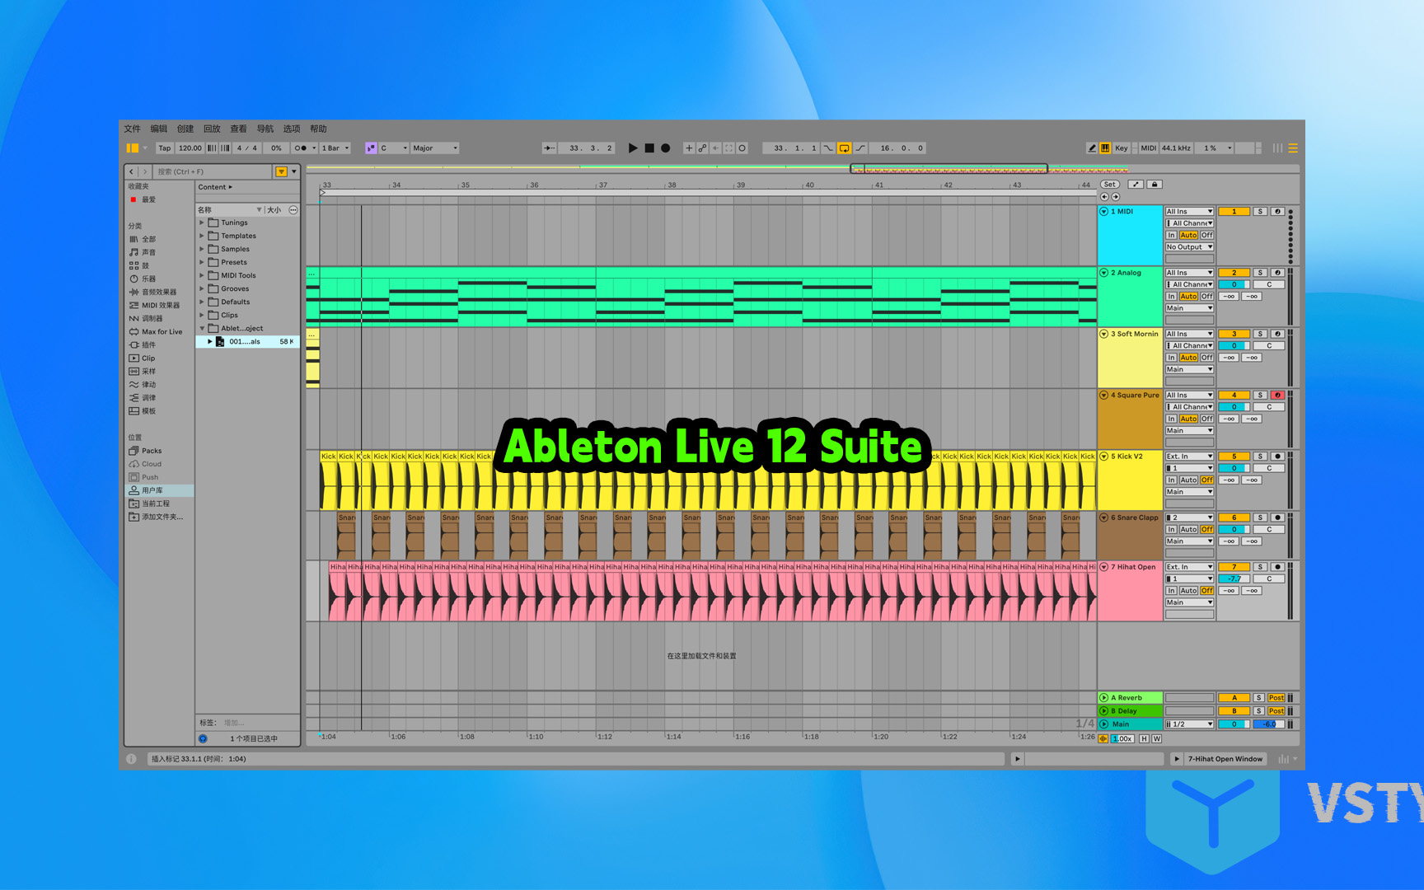Go back in browser history
This screenshot has width=1424, height=890.
(x=131, y=171)
